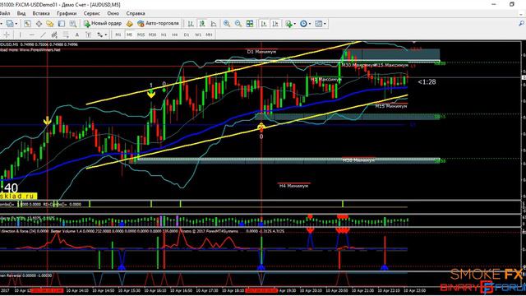Select the Arrows drawing tool
The width and height of the screenshot is (526, 296).
click(x=100, y=35)
